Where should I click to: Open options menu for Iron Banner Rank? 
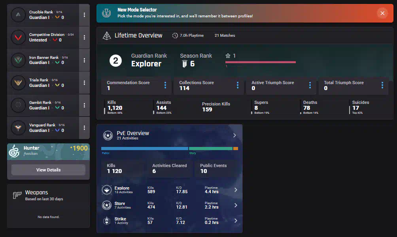[84, 60]
